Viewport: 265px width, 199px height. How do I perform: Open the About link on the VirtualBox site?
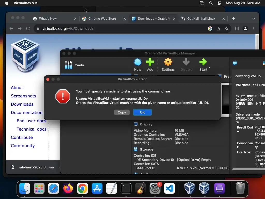coord(17,88)
